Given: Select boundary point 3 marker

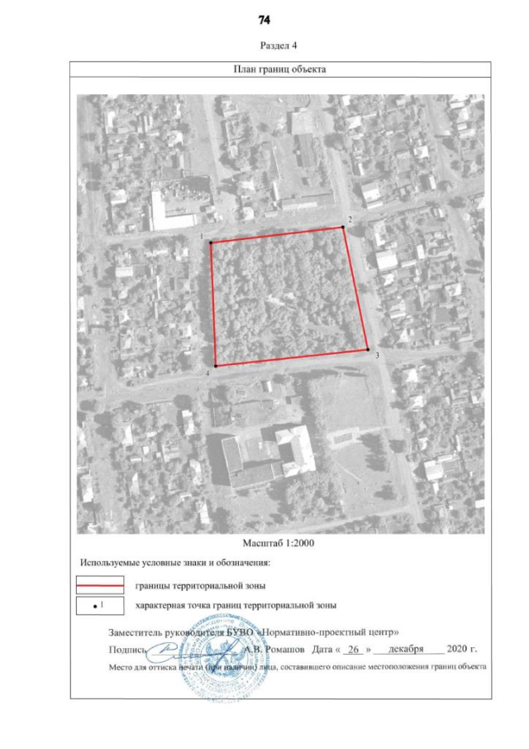Looking at the screenshot, I should [x=368, y=350].
